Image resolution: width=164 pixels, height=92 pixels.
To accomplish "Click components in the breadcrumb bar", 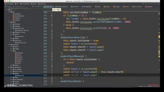I will tap(25, 4).
